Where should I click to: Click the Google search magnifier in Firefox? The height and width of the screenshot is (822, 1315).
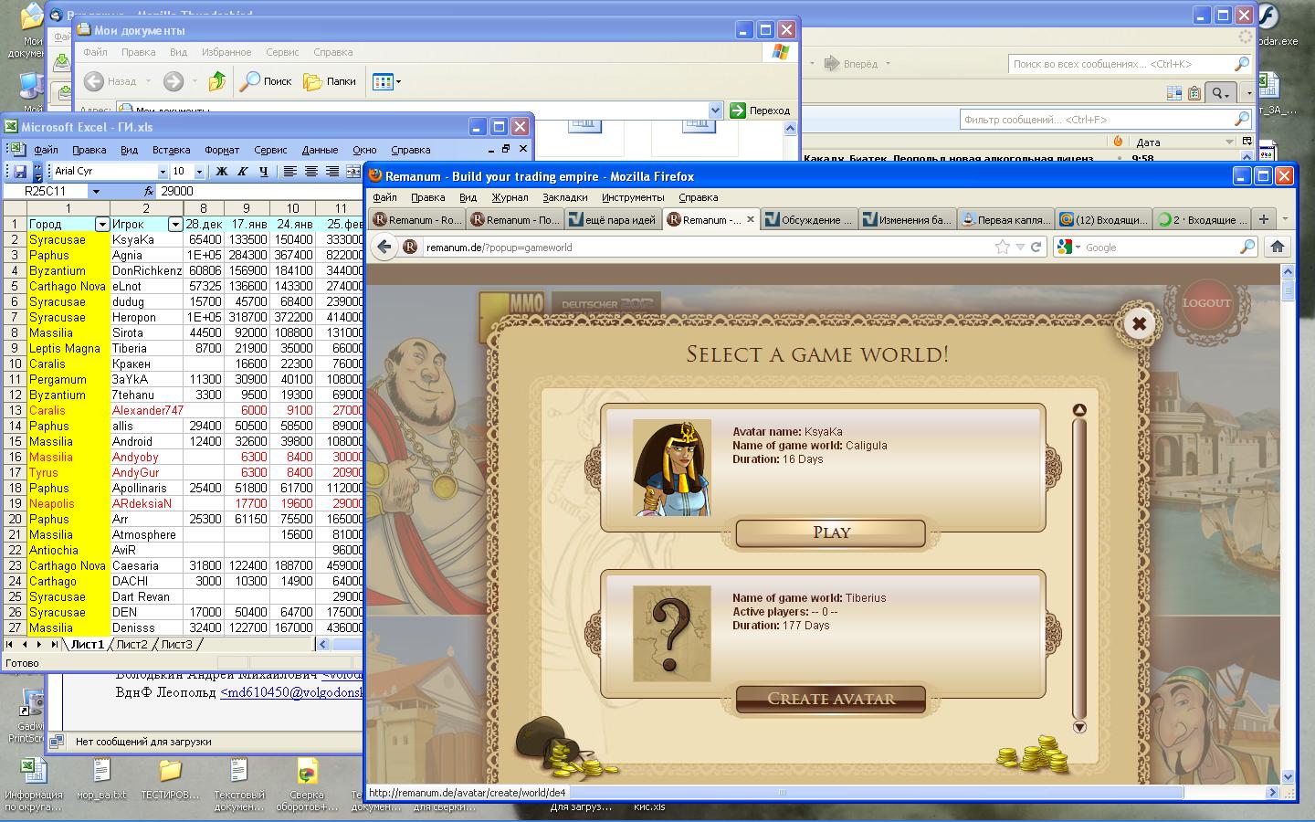[1247, 247]
